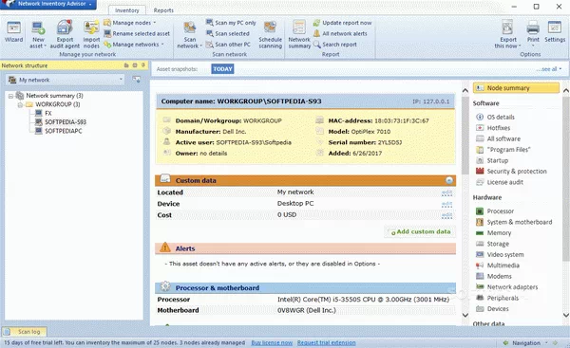Image resolution: width=570 pixels, height=348 pixels.
Task: Open the Modems section
Action: pos(494,276)
